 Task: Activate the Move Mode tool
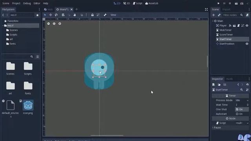(x=51, y=15)
